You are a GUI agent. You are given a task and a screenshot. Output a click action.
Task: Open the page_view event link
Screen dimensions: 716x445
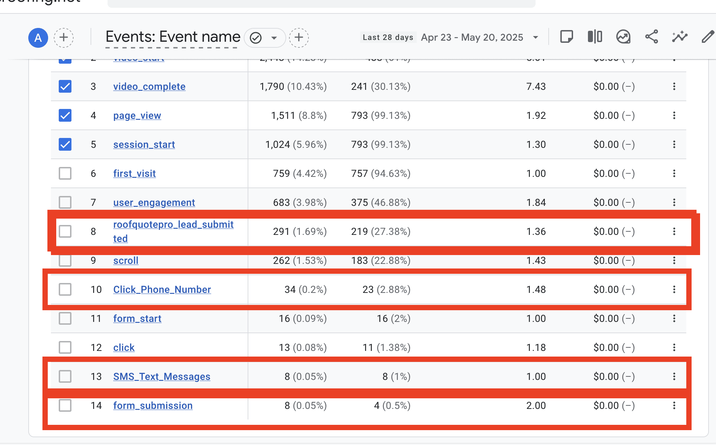pos(137,116)
